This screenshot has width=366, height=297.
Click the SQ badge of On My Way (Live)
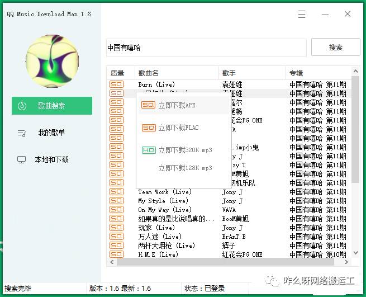(x=116, y=210)
